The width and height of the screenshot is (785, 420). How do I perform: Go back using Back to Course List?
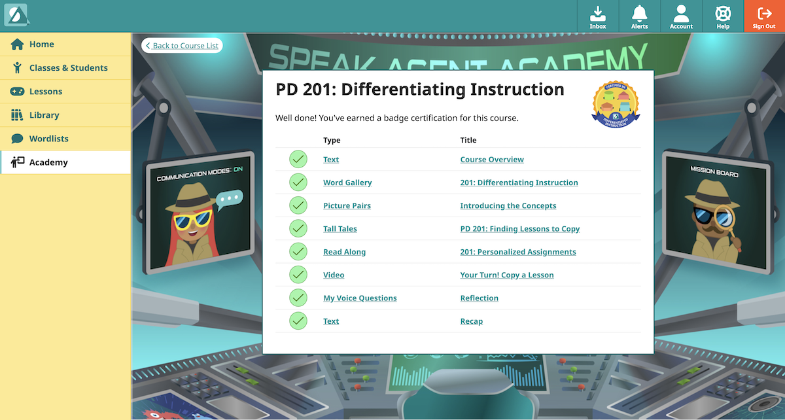tap(182, 46)
